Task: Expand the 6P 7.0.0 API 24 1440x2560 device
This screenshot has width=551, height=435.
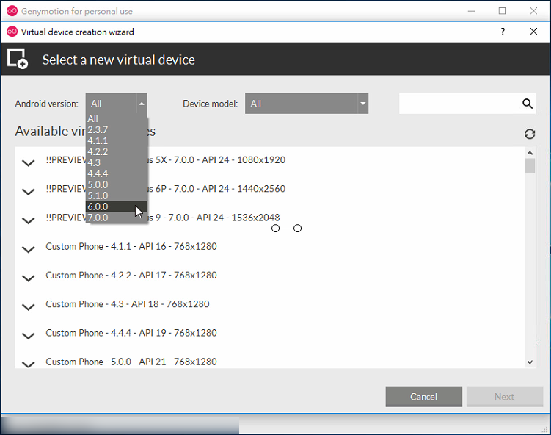Action: point(28,191)
